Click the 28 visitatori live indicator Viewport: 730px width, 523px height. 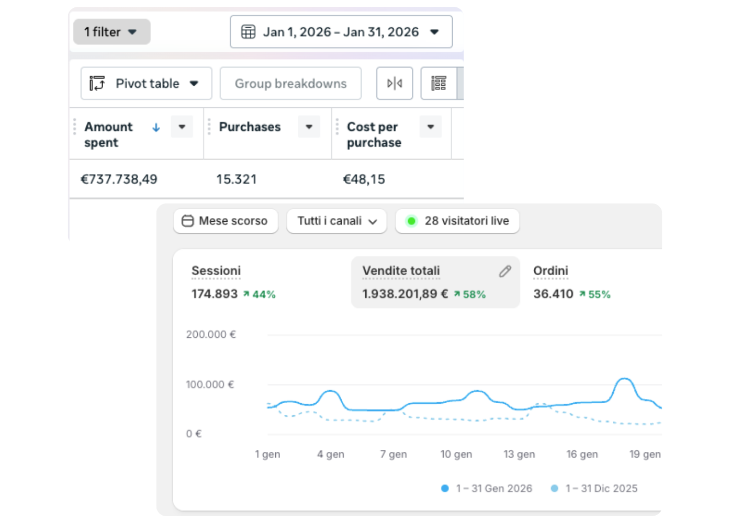[x=457, y=221]
